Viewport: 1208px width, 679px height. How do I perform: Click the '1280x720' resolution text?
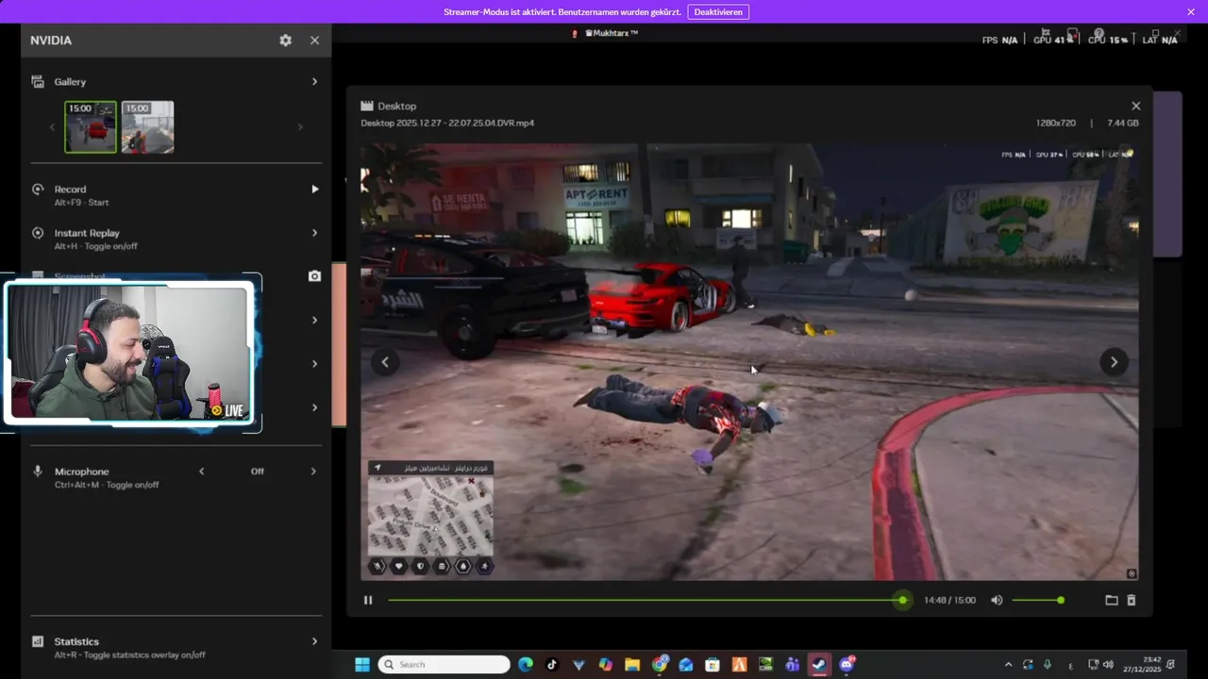tap(1055, 124)
